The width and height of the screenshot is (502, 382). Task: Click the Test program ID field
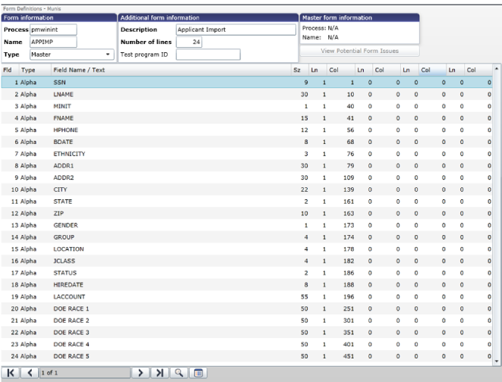pos(208,55)
